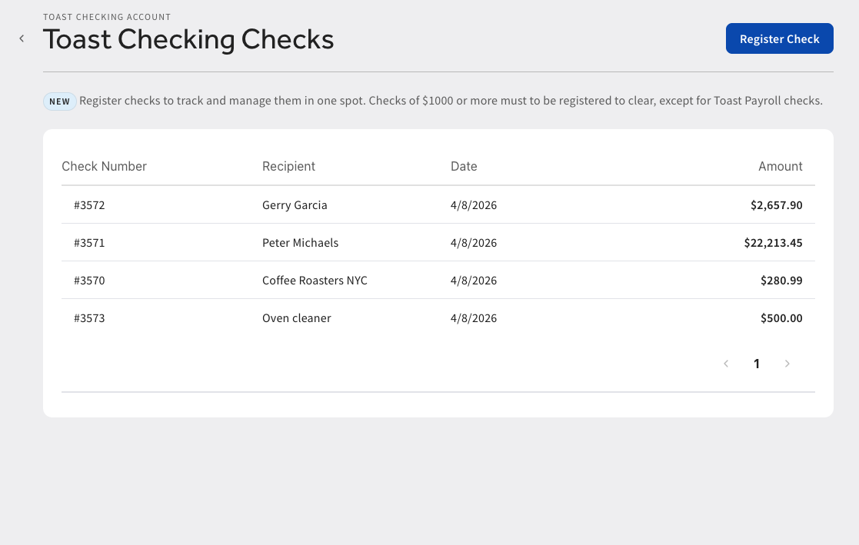Click the Amount column header

pos(780,167)
